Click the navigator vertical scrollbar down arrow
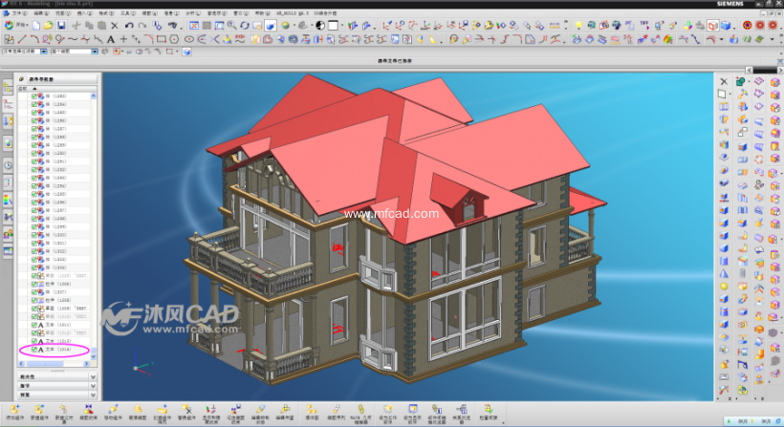The image size is (784, 427). pyautogui.click(x=94, y=357)
